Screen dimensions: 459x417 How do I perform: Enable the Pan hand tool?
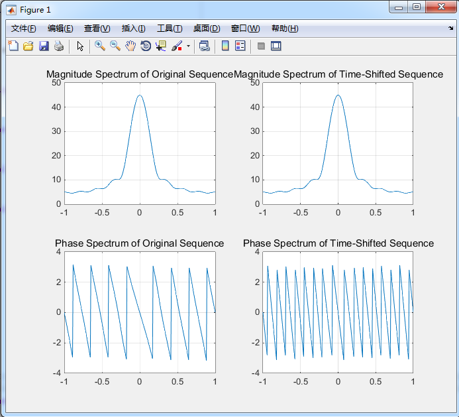130,46
